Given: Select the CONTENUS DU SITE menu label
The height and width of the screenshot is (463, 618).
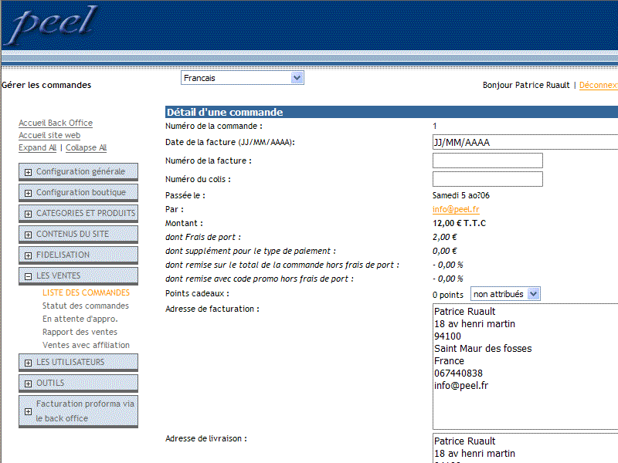Looking at the screenshot, I should tap(73, 234).
